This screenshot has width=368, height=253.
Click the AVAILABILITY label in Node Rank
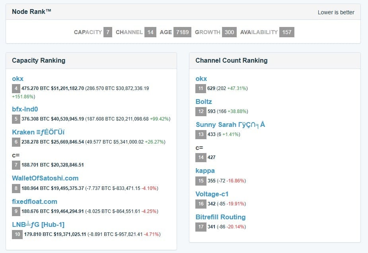259,32
